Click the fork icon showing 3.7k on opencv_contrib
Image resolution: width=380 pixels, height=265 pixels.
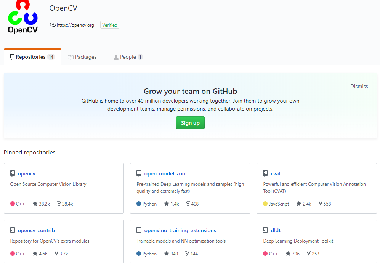click(56, 254)
